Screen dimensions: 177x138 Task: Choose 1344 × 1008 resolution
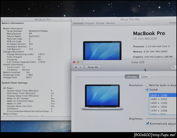(163, 111)
